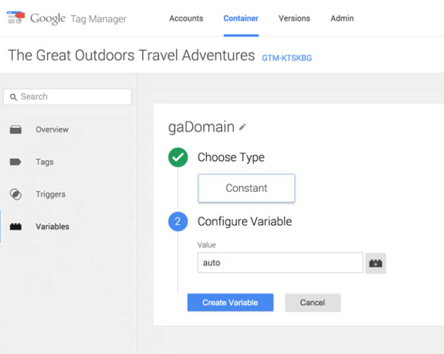Click the Variables brick icon in sidebar
Viewport: 444px width, 354px height.
15,226
